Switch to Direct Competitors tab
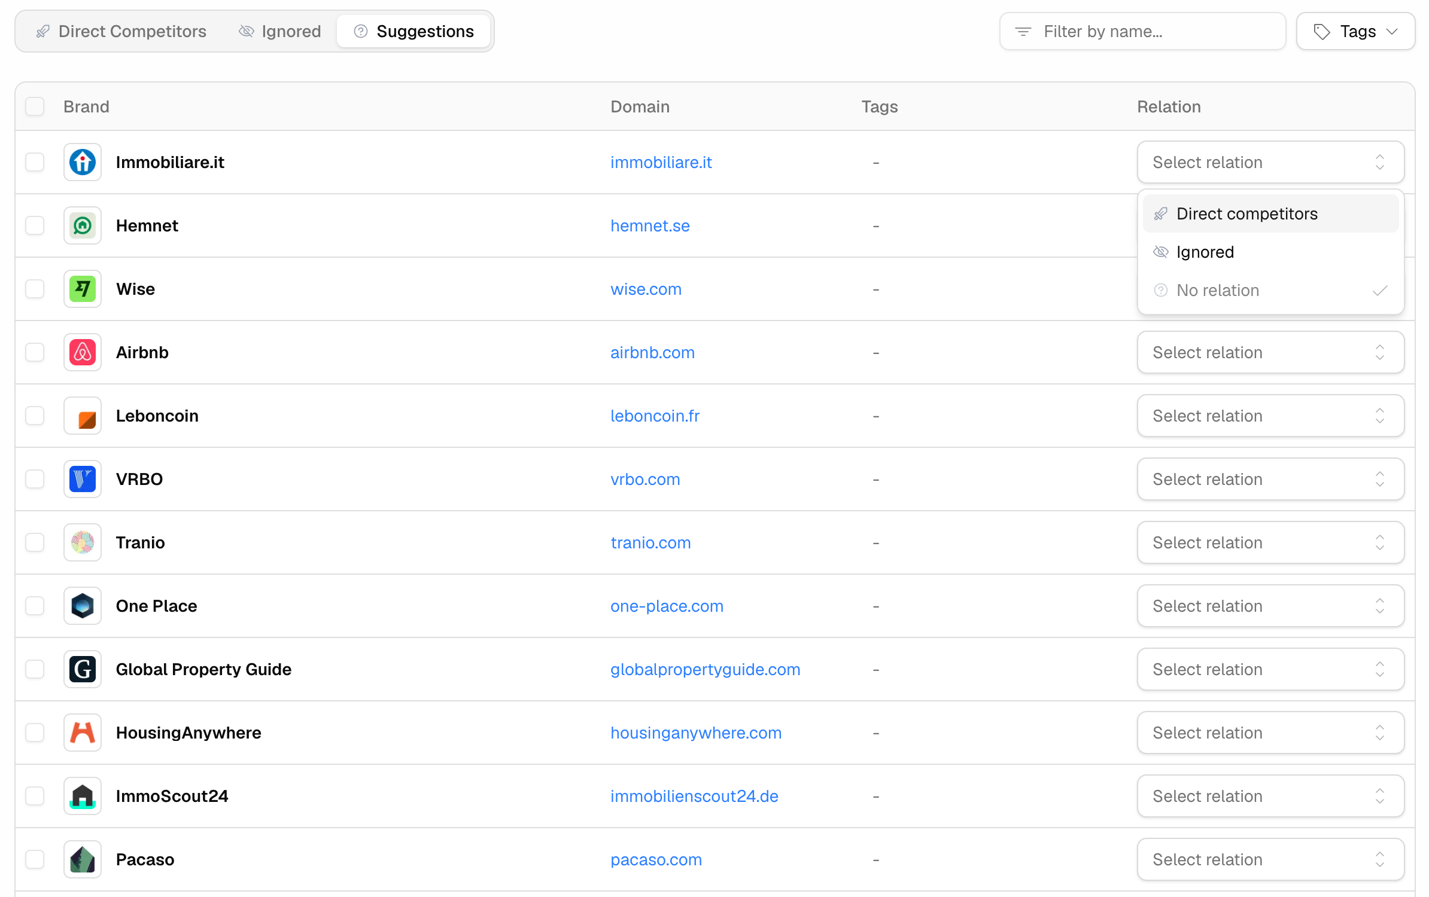The height and width of the screenshot is (897, 1429). pos(121,31)
